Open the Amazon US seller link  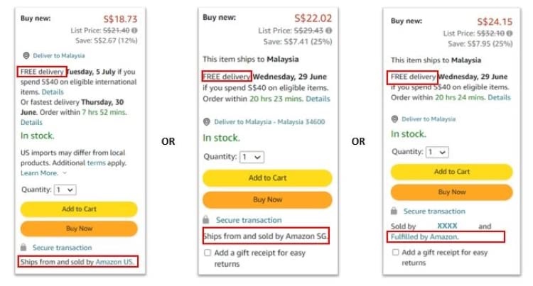pyautogui.click(x=114, y=262)
